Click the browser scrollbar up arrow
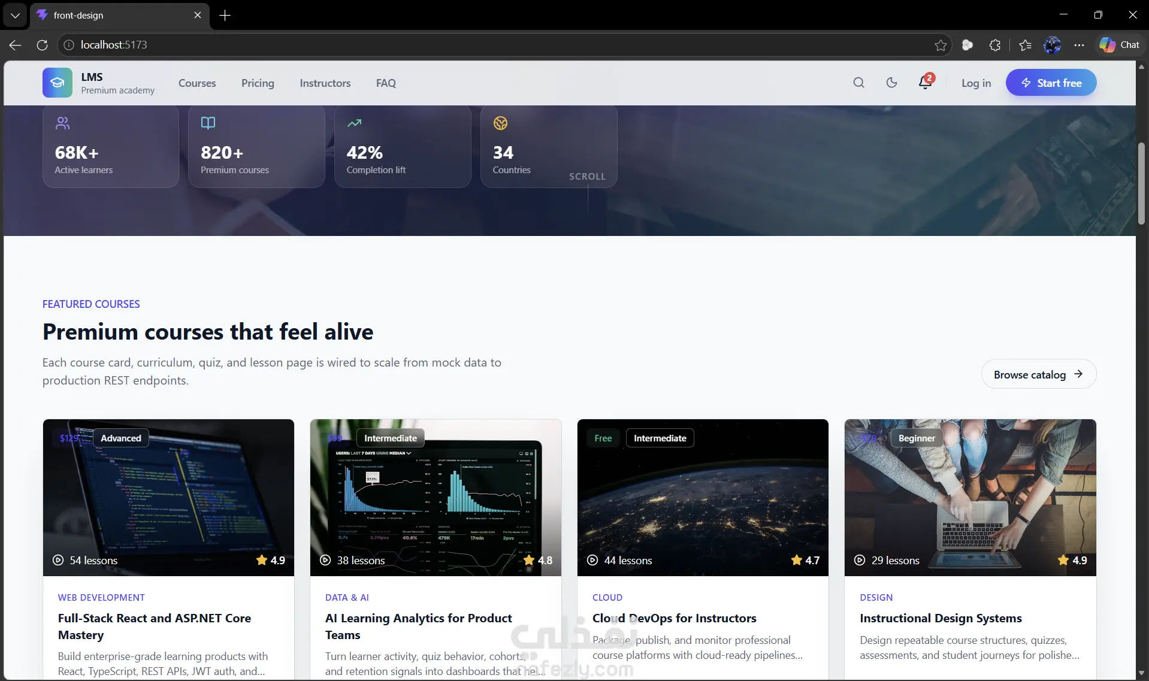This screenshot has height=681, width=1149. [x=1141, y=66]
